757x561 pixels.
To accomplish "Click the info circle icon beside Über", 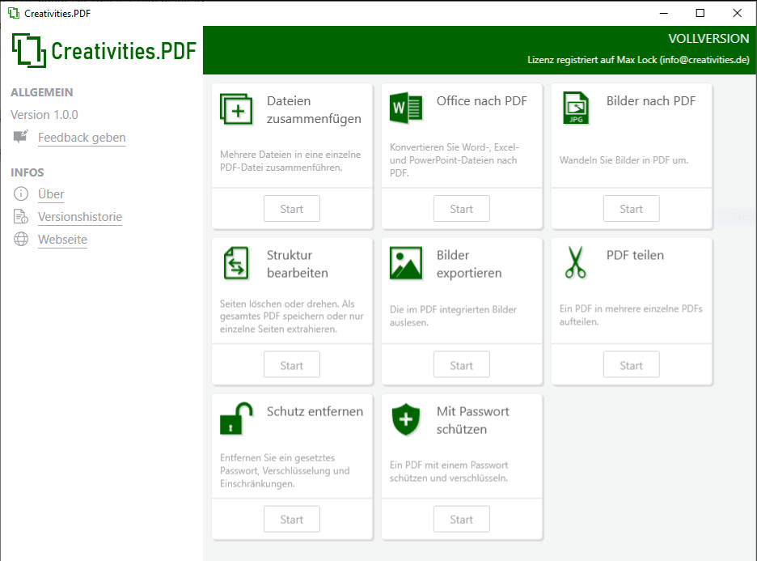I will [21, 193].
